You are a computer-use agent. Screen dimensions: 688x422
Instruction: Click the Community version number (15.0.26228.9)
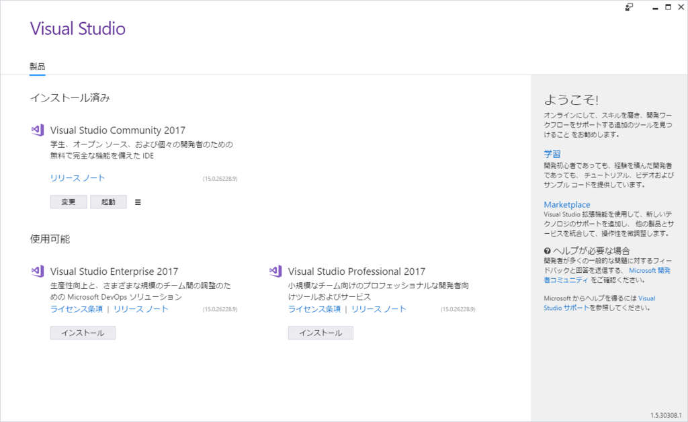(220, 179)
